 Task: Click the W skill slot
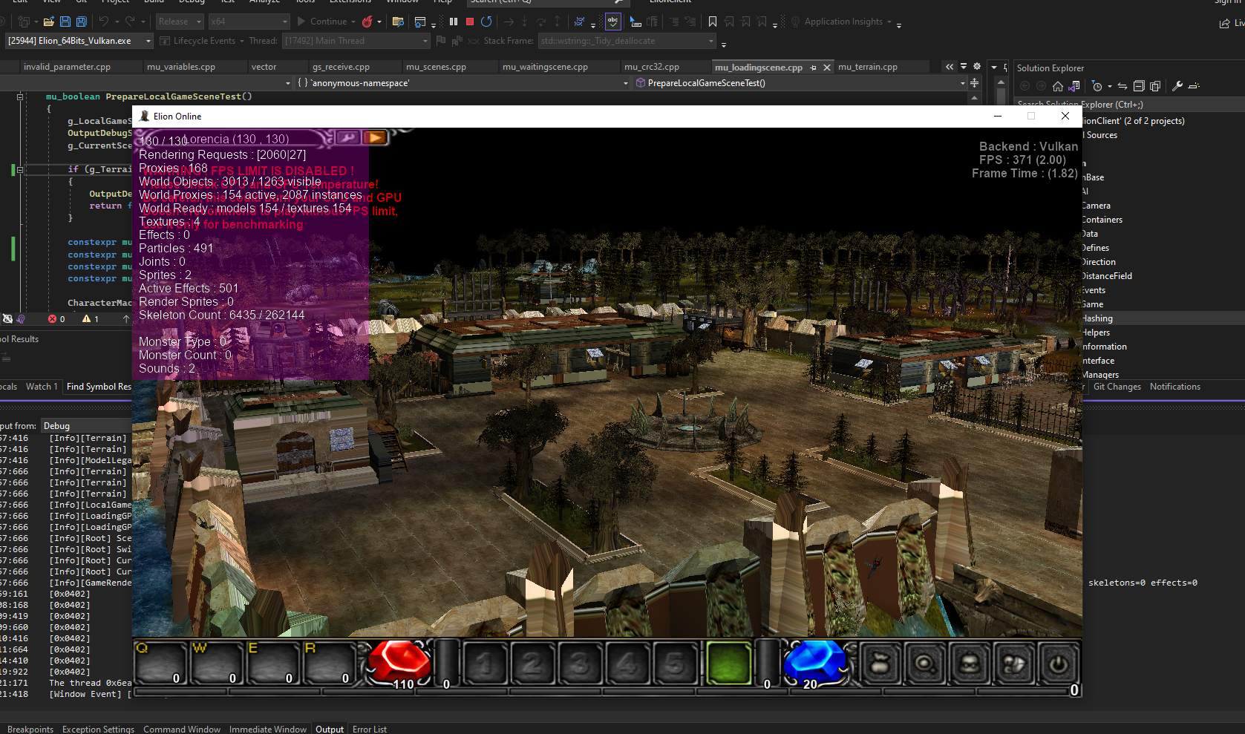tap(217, 662)
